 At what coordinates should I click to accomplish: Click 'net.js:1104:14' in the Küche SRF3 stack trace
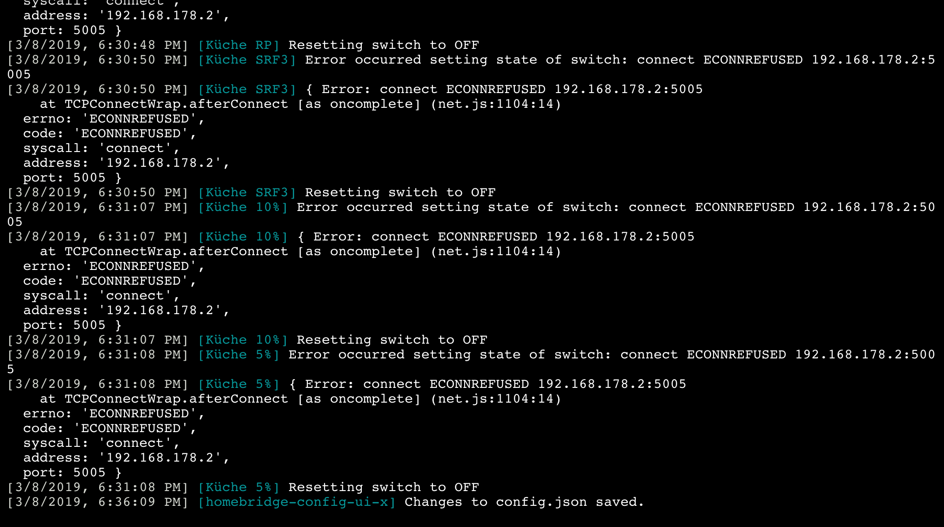[x=495, y=104]
